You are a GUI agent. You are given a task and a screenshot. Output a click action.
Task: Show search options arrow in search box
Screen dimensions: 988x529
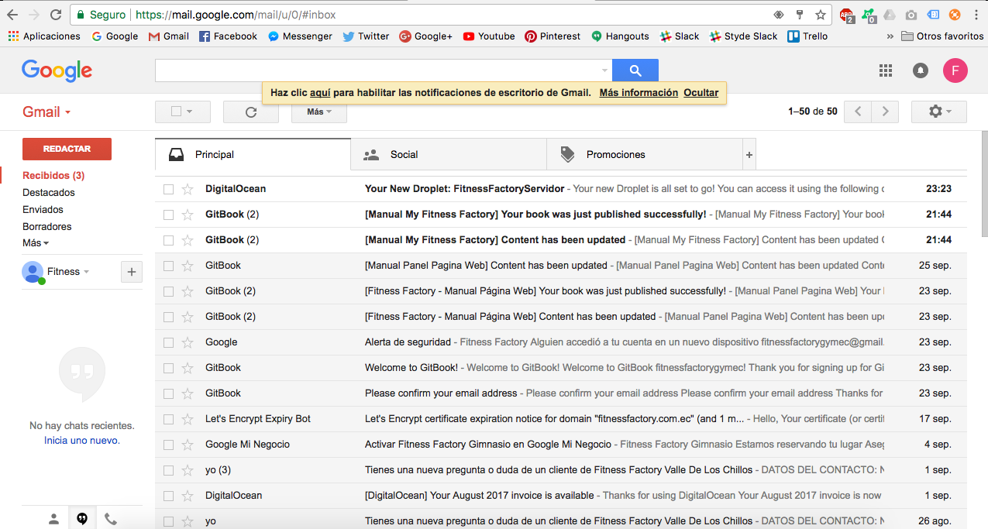(x=604, y=70)
